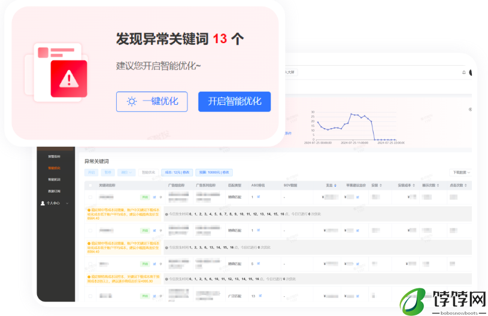488x316 pixels.
Task: Open the trend icon next to ASO rank 5
Action: click(x=259, y=263)
